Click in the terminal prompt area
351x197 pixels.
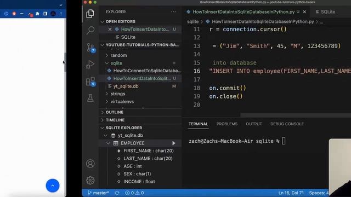coord(237,141)
